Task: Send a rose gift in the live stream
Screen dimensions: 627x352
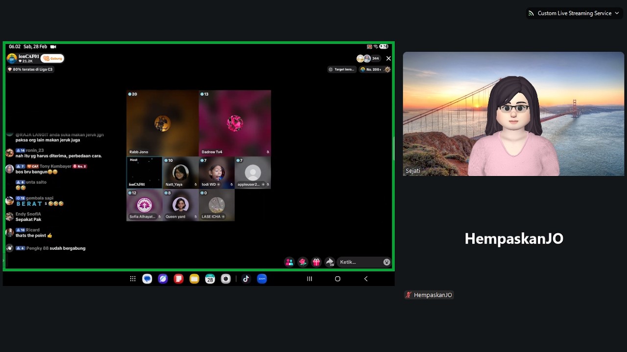Action: pos(303,262)
